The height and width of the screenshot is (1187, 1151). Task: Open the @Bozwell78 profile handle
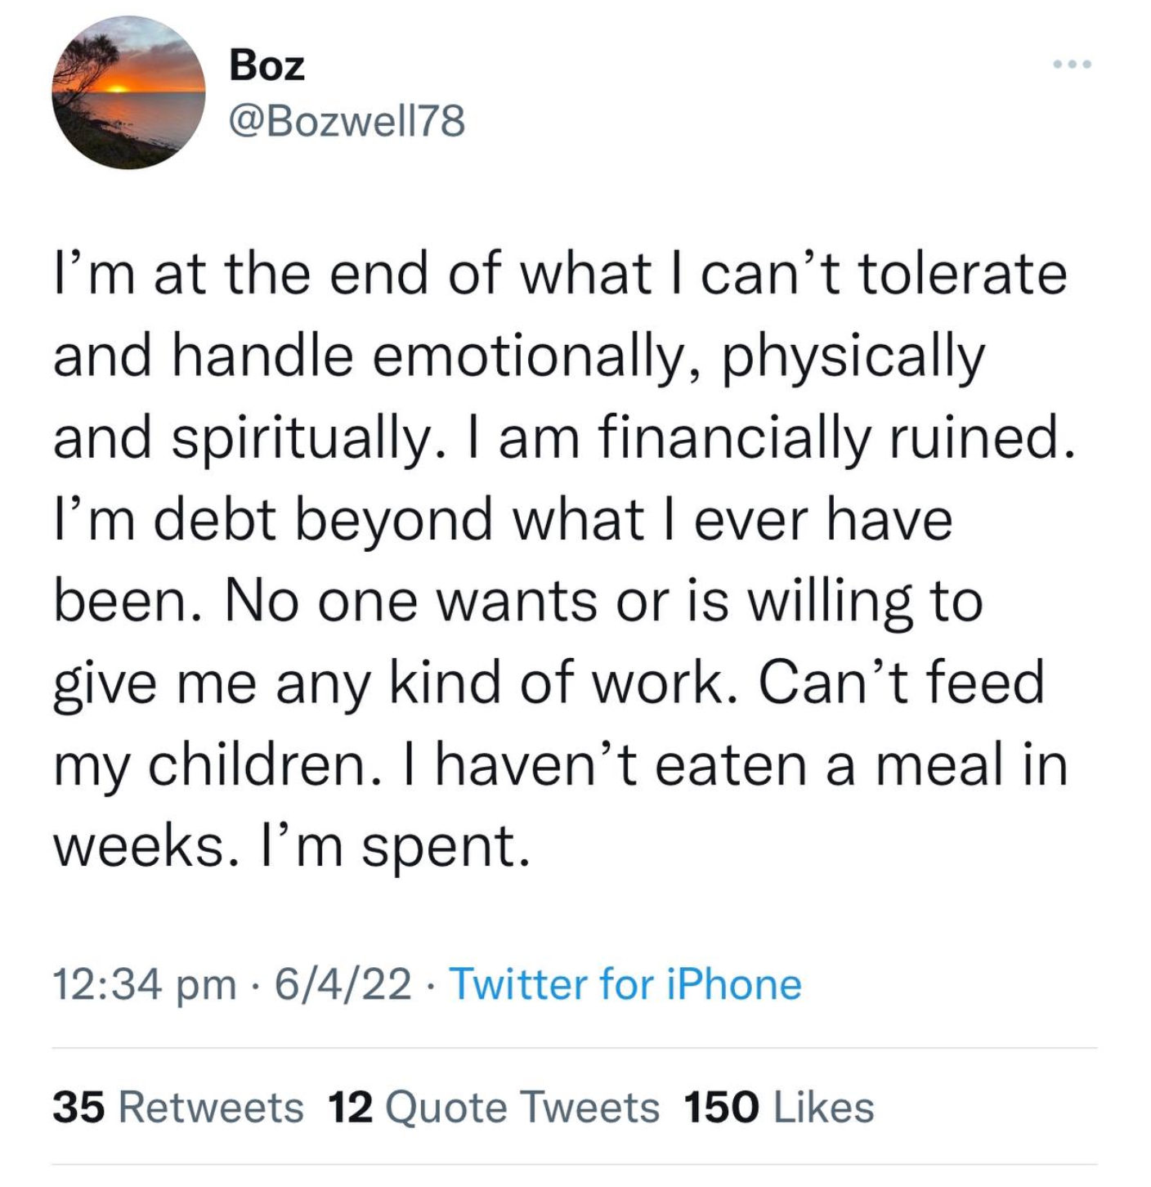click(x=347, y=123)
